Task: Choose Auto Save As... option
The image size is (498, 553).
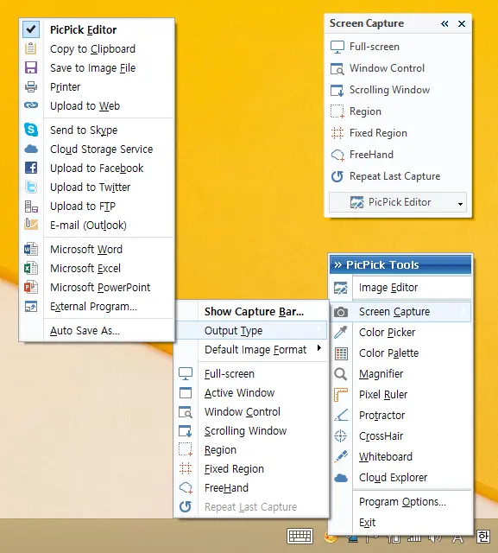Action: [x=85, y=331]
